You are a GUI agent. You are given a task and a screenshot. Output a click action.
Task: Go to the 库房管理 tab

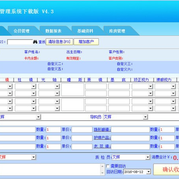tap(117, 31)
